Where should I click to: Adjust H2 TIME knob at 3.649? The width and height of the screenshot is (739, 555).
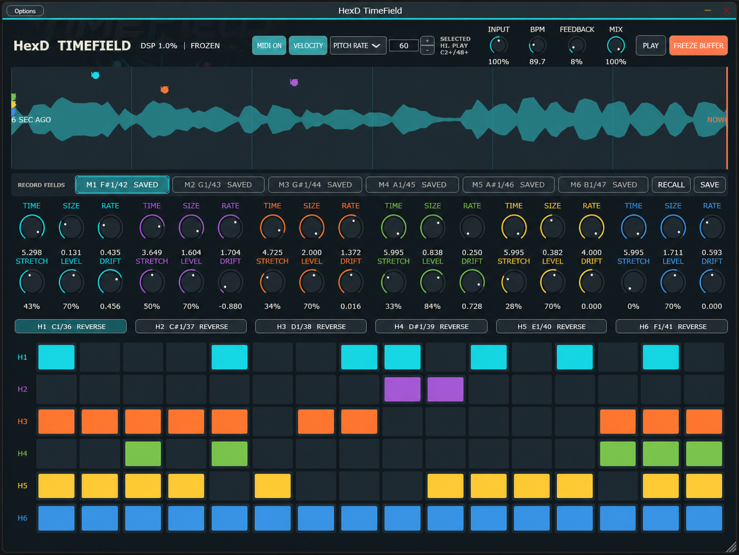(x=152, y=228)
